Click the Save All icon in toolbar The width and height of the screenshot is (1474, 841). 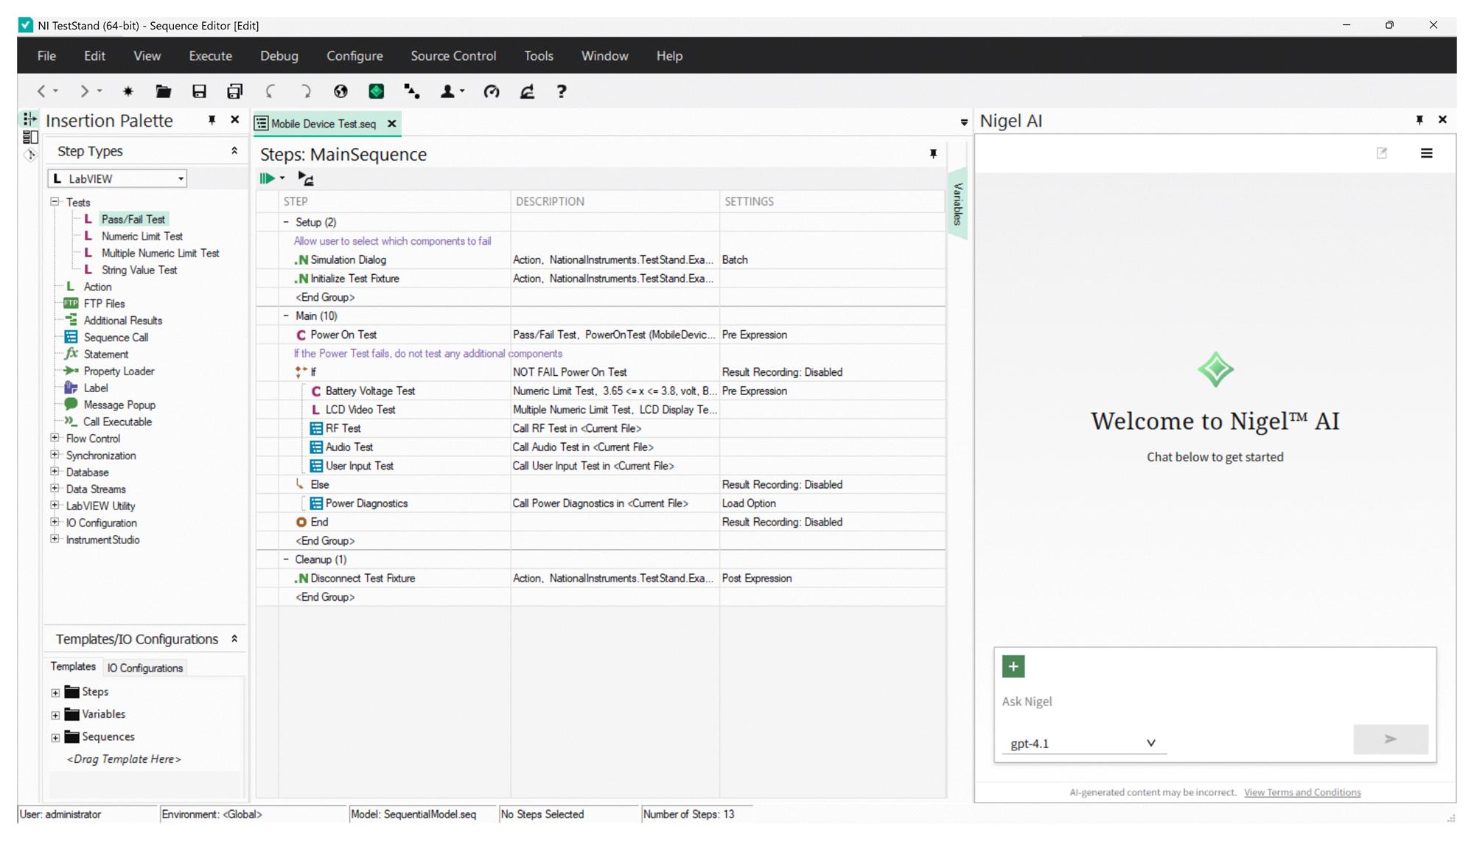pyautogui.click(x=234, y=91)
